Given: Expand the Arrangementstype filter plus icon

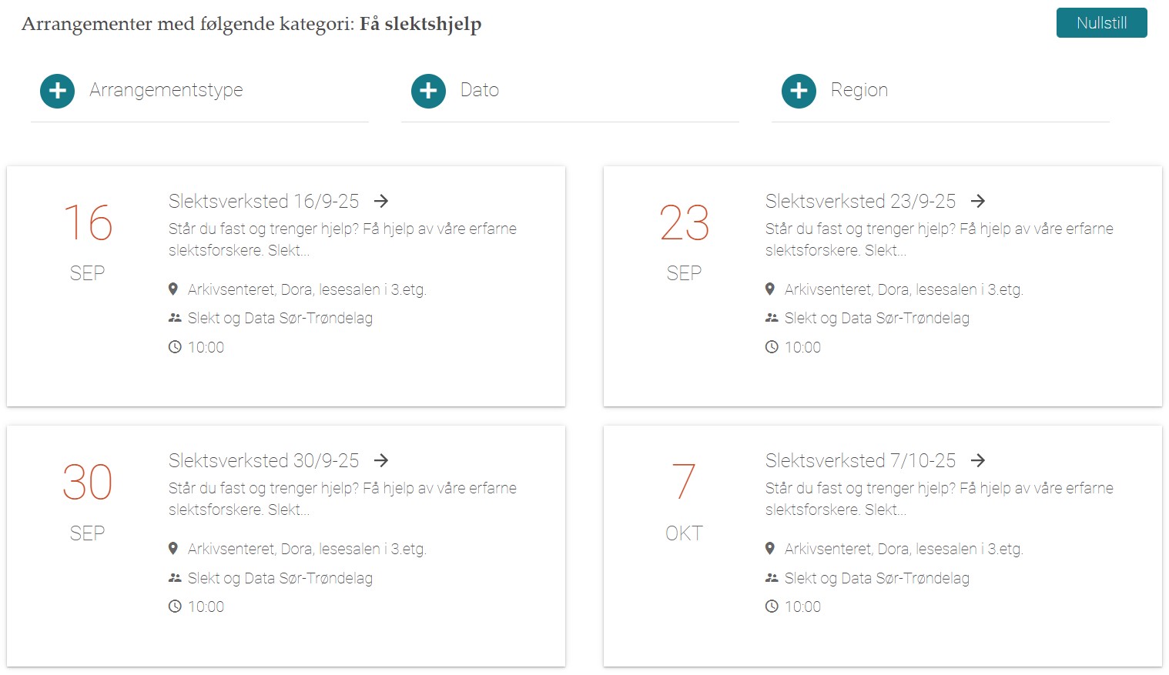Looking at the screenshot, I should [x=57, y=91].
